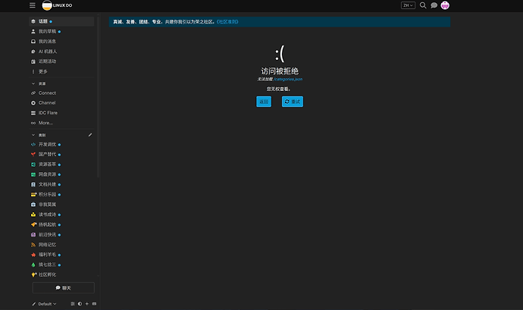523x310 pixels.
Task: Edit categories with the pencil icon
Action: (x=90, y=135)
